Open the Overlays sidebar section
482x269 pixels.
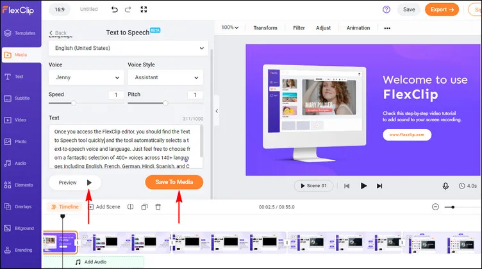click(x=18, y=207)
